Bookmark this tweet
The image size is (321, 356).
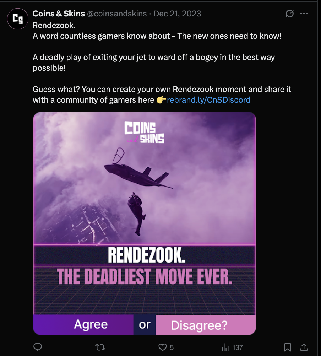(x=288, y=347)
